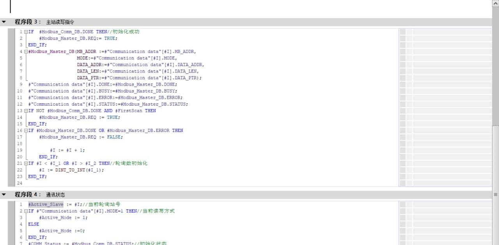Image resolution: width=499 pixels, height=245 pixels.
Task: Collapse the IF NOT block on line 13
Action: [x=26, y=111]
